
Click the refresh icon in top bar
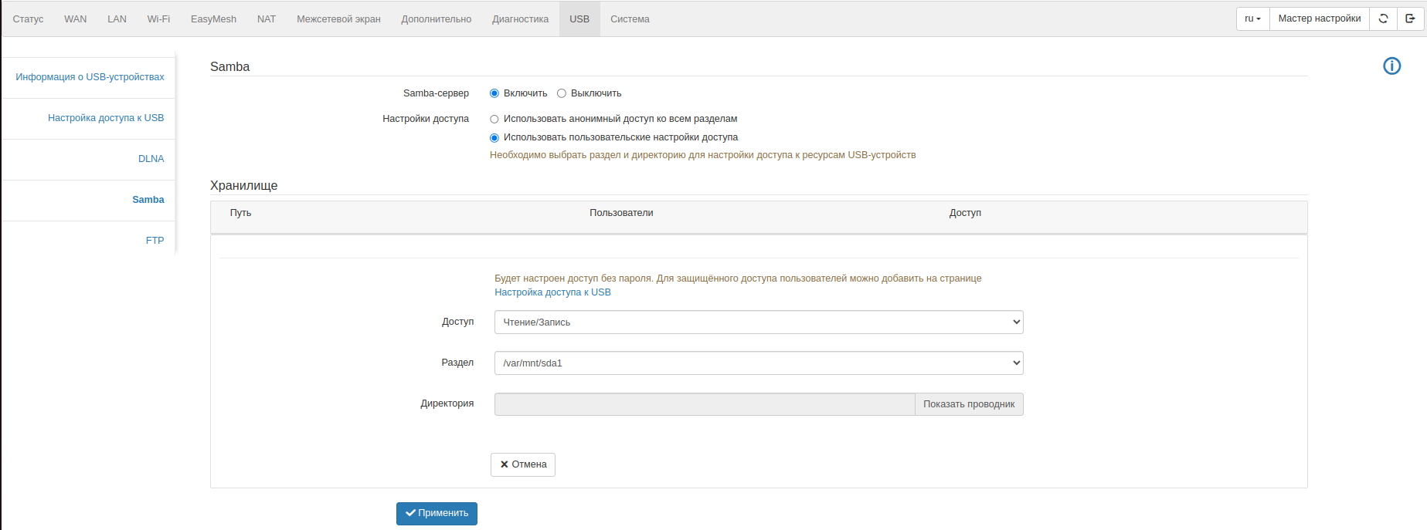coord(1383,19)
